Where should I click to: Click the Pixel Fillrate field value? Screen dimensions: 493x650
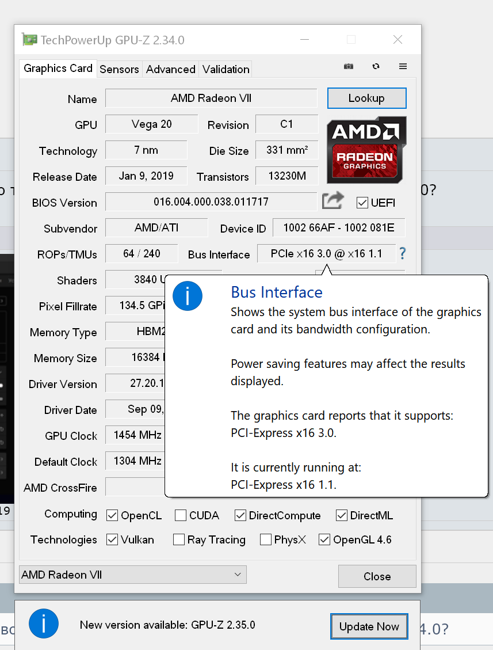(x=135, y=306)
